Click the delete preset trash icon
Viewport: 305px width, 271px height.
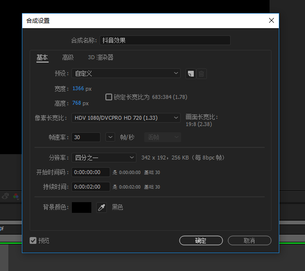[x=202, y=74]
